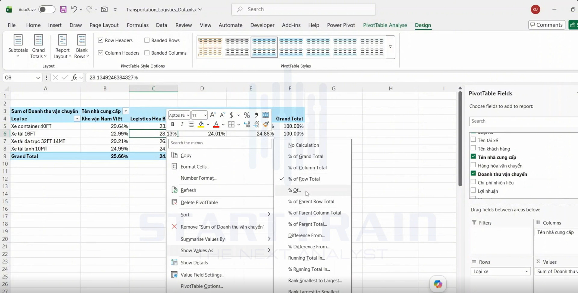Open the Name Box dropdown arrow
The width and height of the screenshot is (578, 293).
38,78
